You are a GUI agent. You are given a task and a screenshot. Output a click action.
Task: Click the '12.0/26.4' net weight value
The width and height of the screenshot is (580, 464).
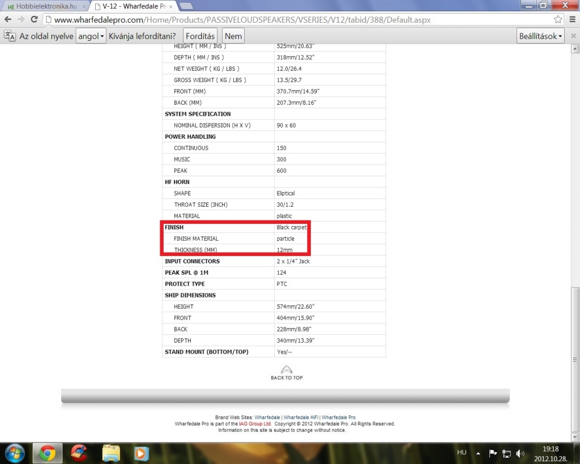tap(289, 69)
